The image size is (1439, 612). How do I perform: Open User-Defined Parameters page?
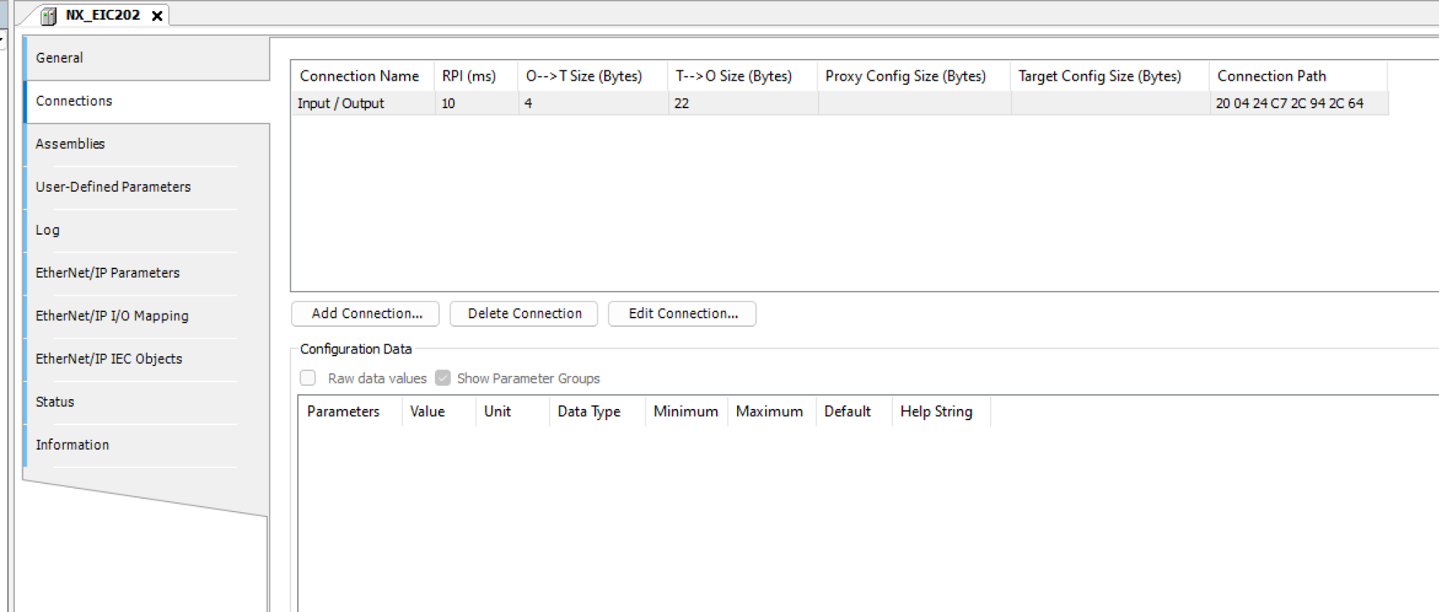coord(113,187)
